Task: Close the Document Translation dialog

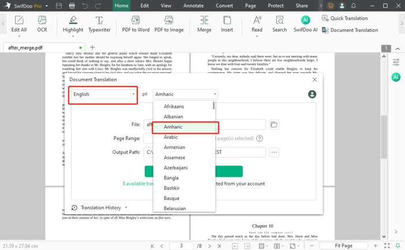Action: click(x=314, y=79)
